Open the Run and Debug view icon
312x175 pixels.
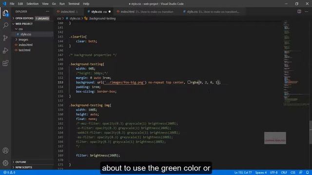coord(5,51)
